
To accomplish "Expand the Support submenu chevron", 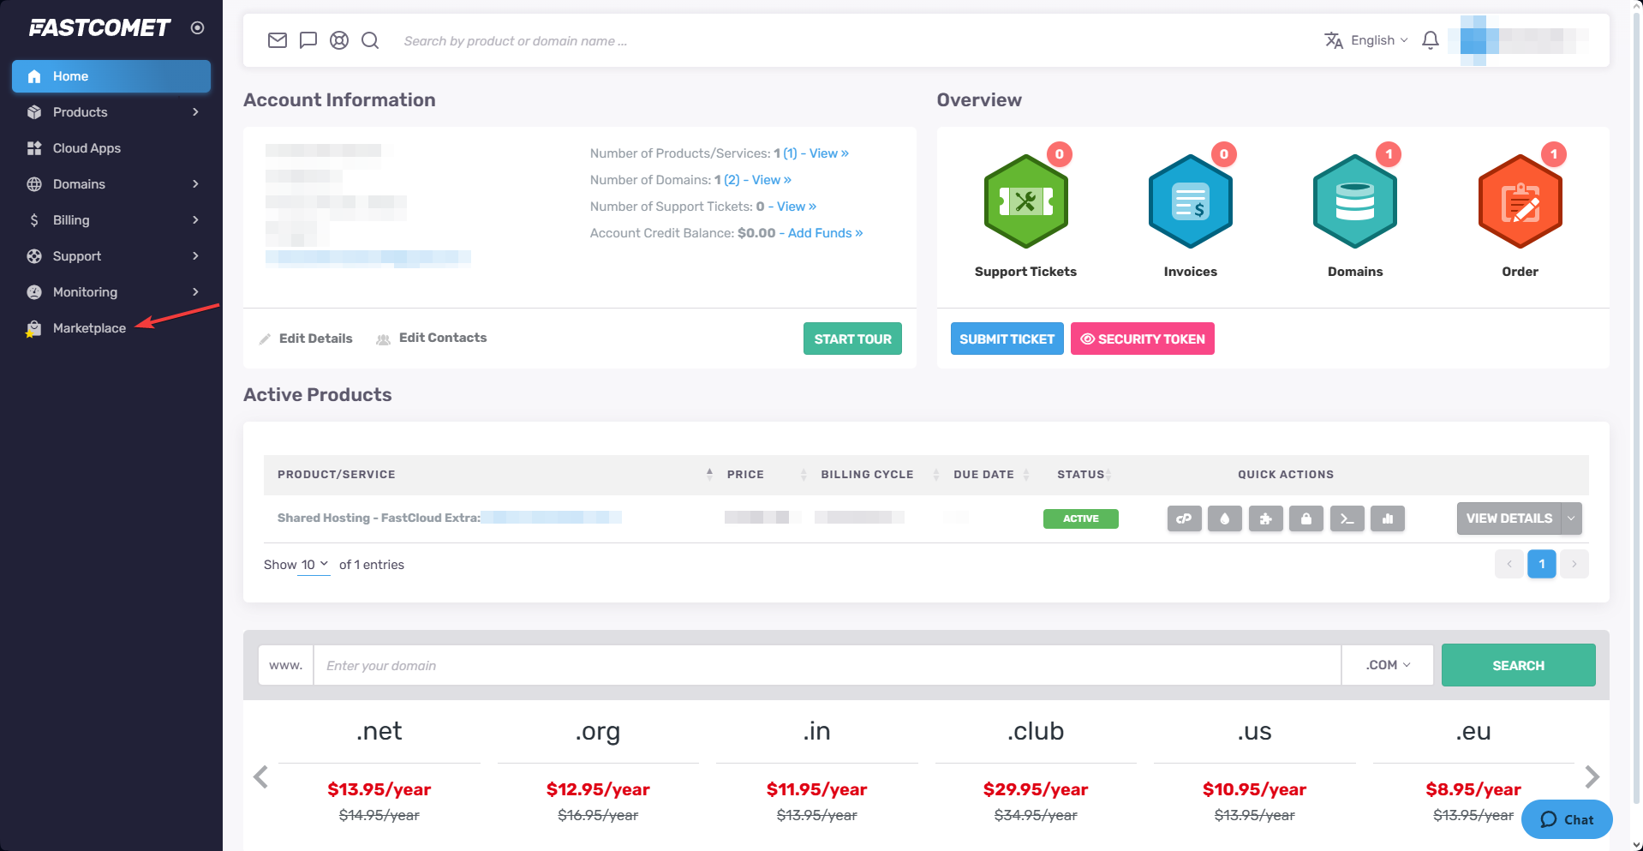I will 195,256.
